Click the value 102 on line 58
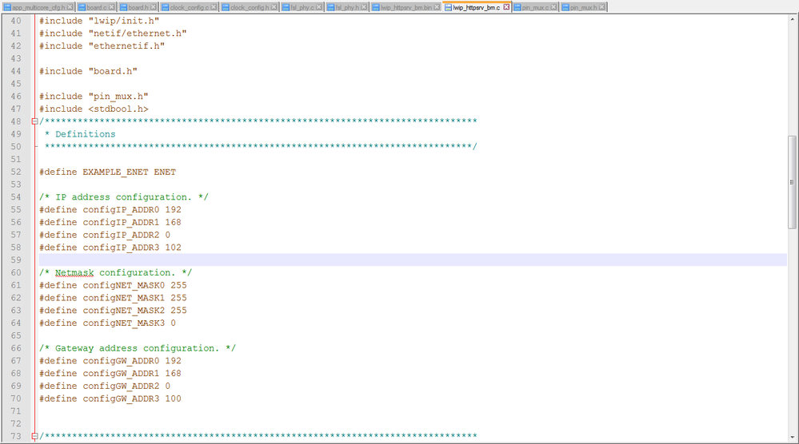Viewport: 799px width, 444px height. (174, 248)
